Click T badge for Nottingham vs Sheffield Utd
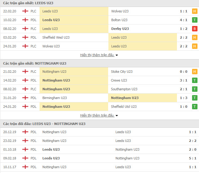This screenshot has height=173, width=199. click(x=194, y=107)
